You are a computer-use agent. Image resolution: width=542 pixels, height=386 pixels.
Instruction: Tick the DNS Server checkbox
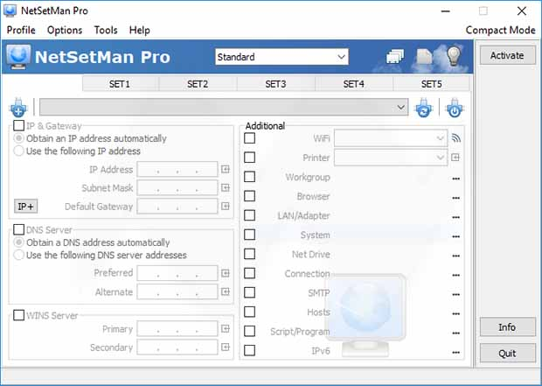coord(18,229)
